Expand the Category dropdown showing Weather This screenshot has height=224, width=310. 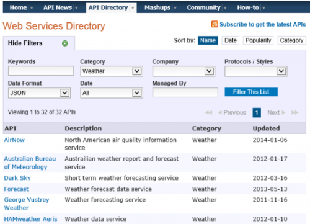[x=112, y=71]
